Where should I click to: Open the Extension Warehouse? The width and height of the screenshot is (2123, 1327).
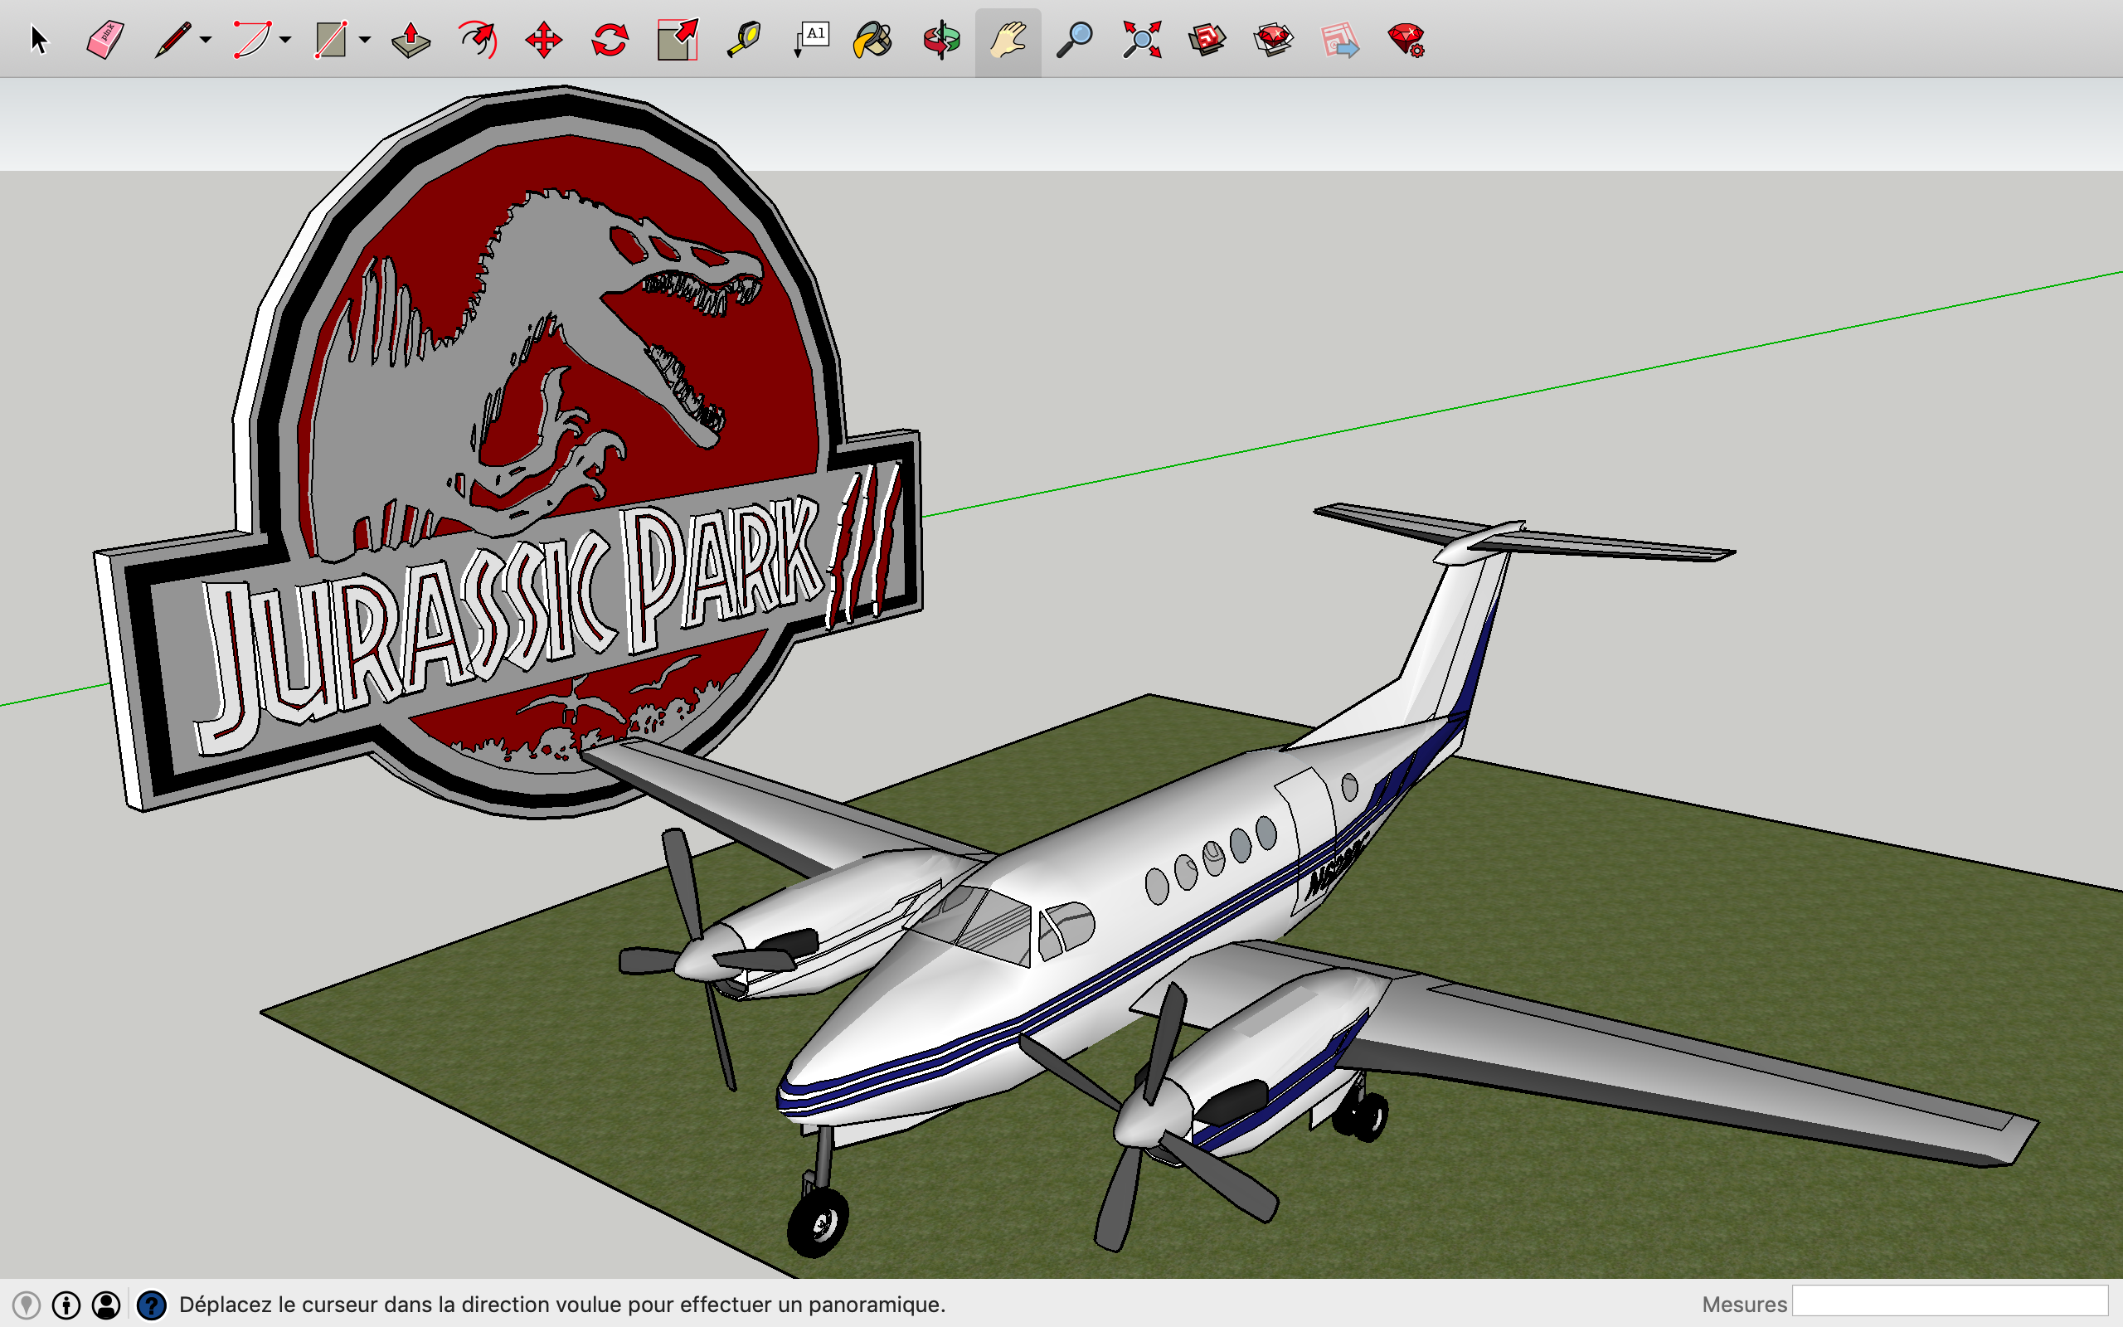1274,41
